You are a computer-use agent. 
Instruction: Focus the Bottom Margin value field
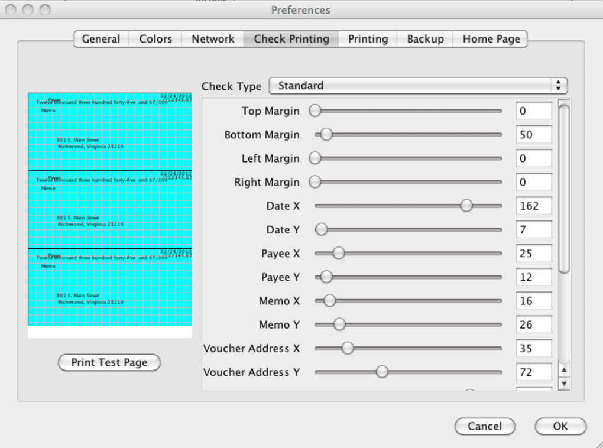(534, 135)
